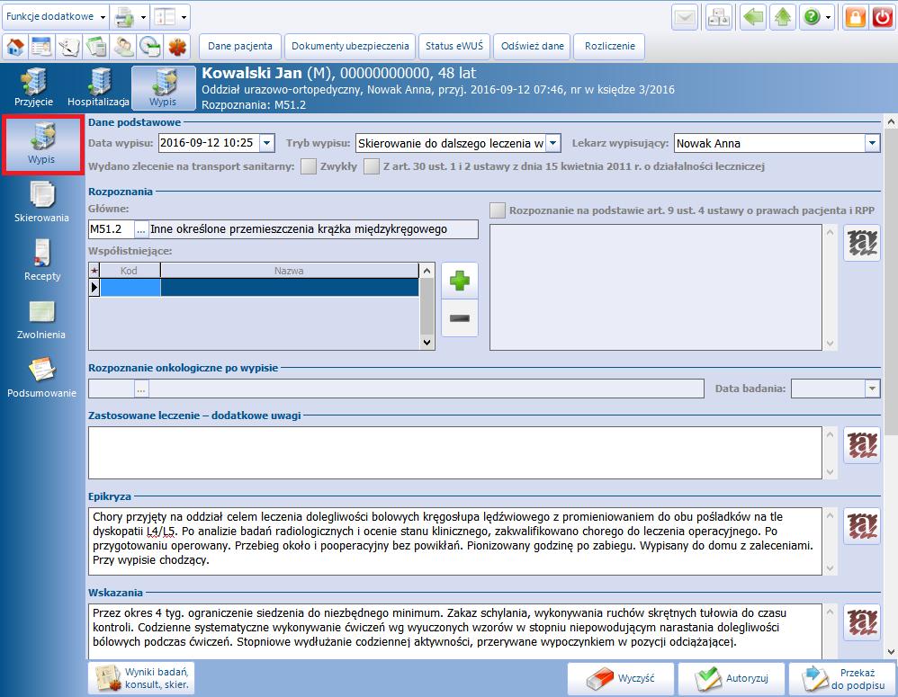Open Recepty in the left sidebar

coord(41,261)
